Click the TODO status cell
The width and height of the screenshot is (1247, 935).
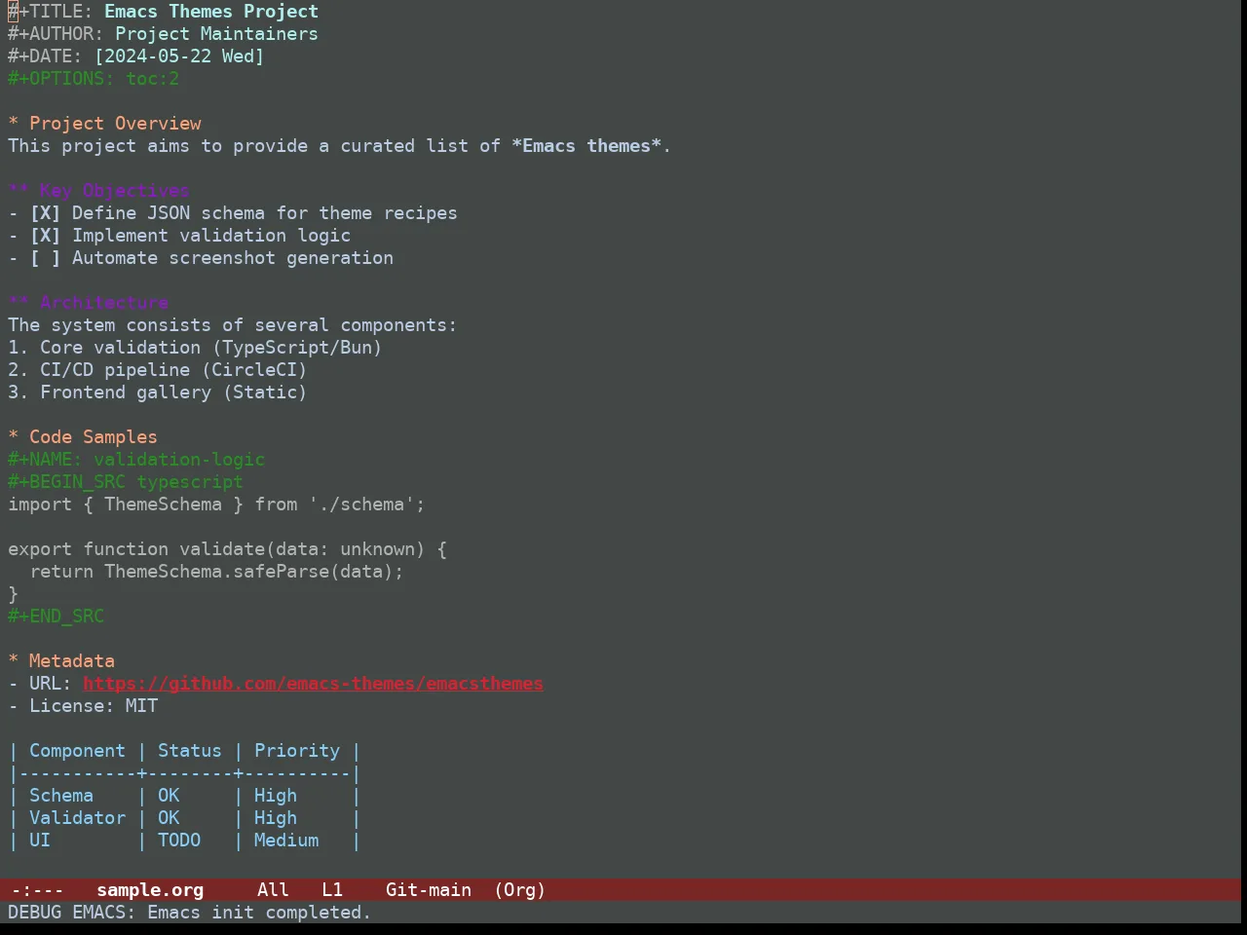coord(179,841)
